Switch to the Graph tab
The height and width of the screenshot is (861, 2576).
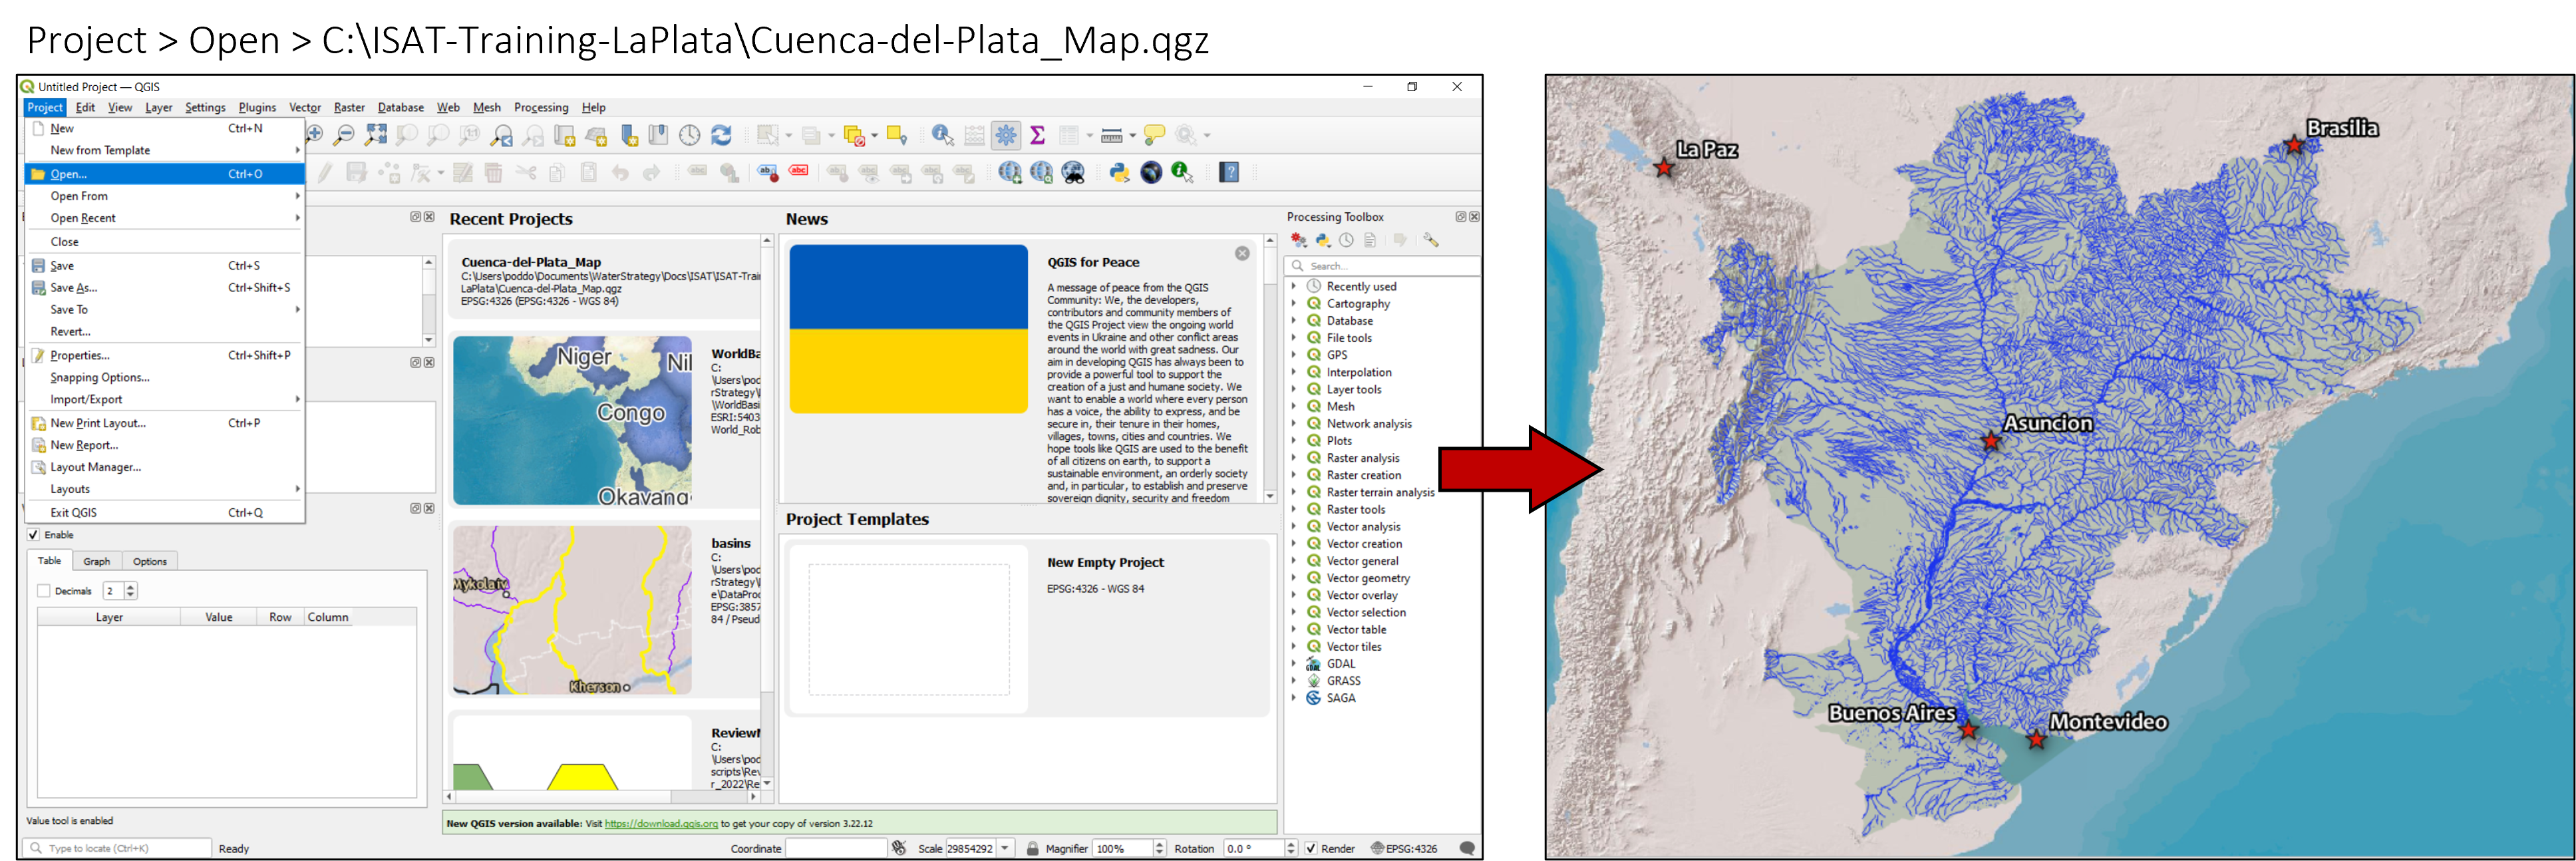[x=97, y=561]
